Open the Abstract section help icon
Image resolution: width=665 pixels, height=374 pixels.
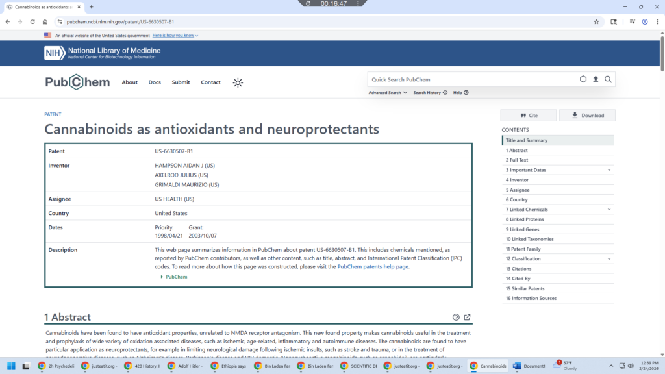click(x=456, y=318)
